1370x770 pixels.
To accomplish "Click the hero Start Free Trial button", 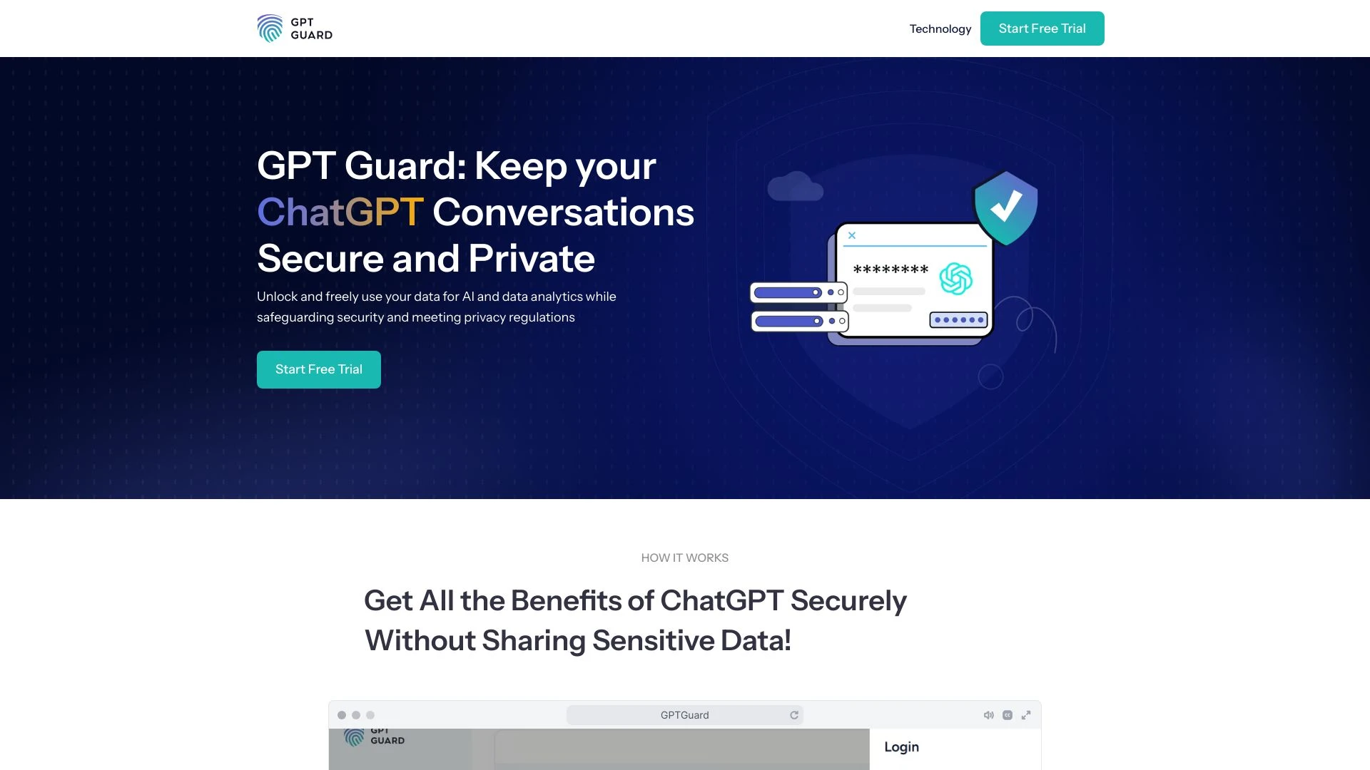I will click(x=318, y=369).
